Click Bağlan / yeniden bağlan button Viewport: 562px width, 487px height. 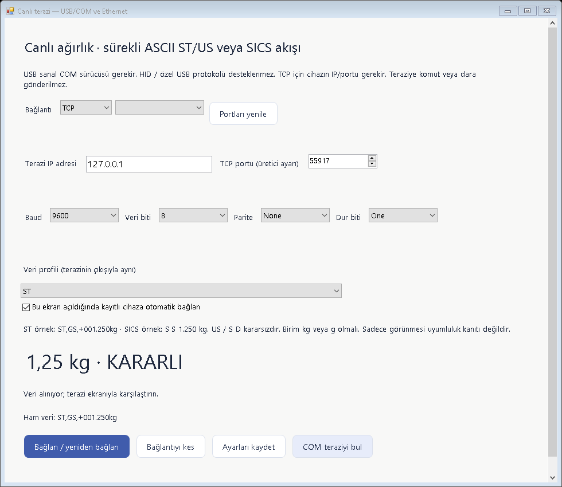click(x=77, y=446)
